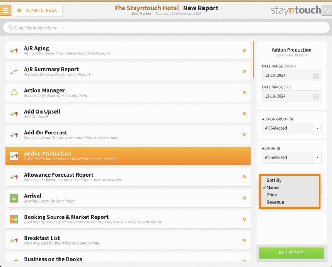This screenshot has width=332, height=267.
Task: Open the Add-On Group(s) dropdown
Action: [x=292, y=128]
